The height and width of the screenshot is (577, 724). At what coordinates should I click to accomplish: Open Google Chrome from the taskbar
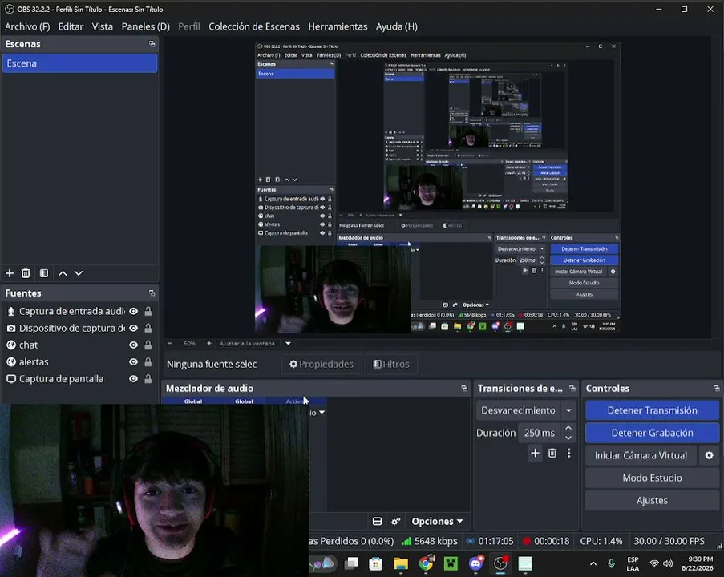click(426, 563)
